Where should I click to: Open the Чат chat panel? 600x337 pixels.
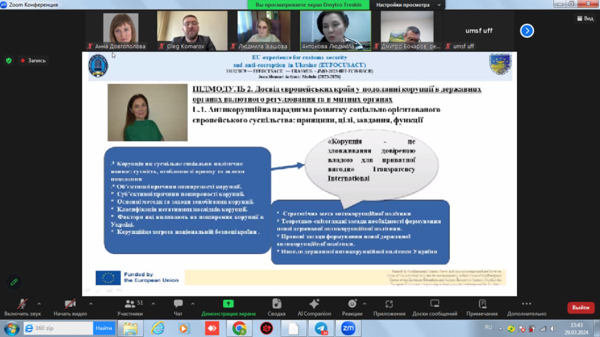pos(178,306)
